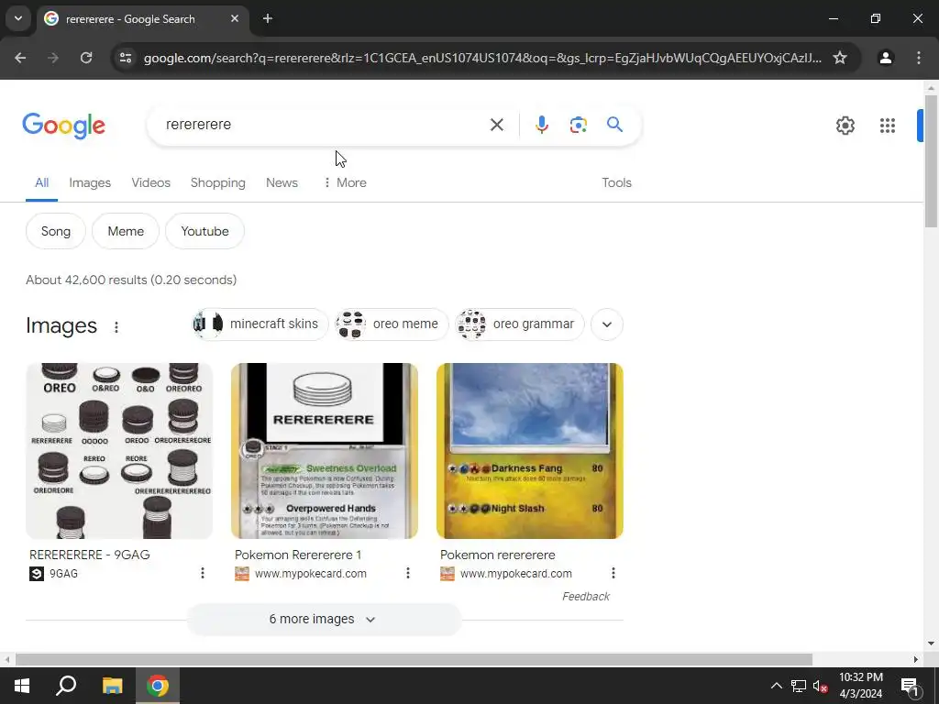Click the horizontal page scrollbar
This screenshot has width=939, height=704.
click(414, 660)
